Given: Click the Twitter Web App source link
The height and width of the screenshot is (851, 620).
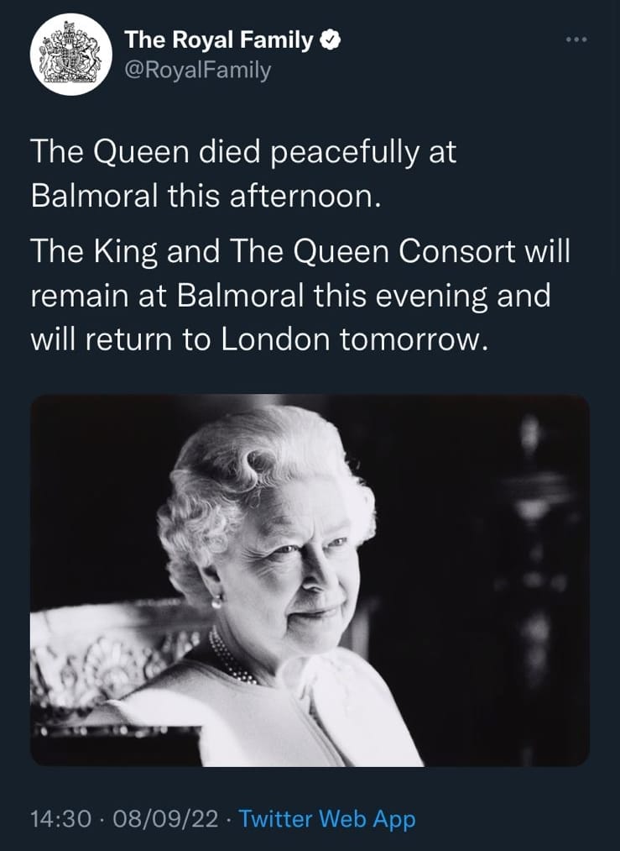Looking at the screenshot, I should pyautogui.click(x=327, y=818).
